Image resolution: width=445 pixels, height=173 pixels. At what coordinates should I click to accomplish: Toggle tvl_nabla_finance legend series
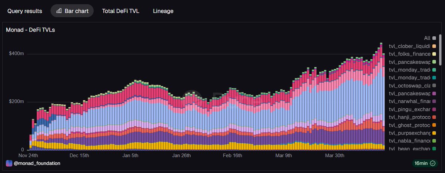coord(412,141)
